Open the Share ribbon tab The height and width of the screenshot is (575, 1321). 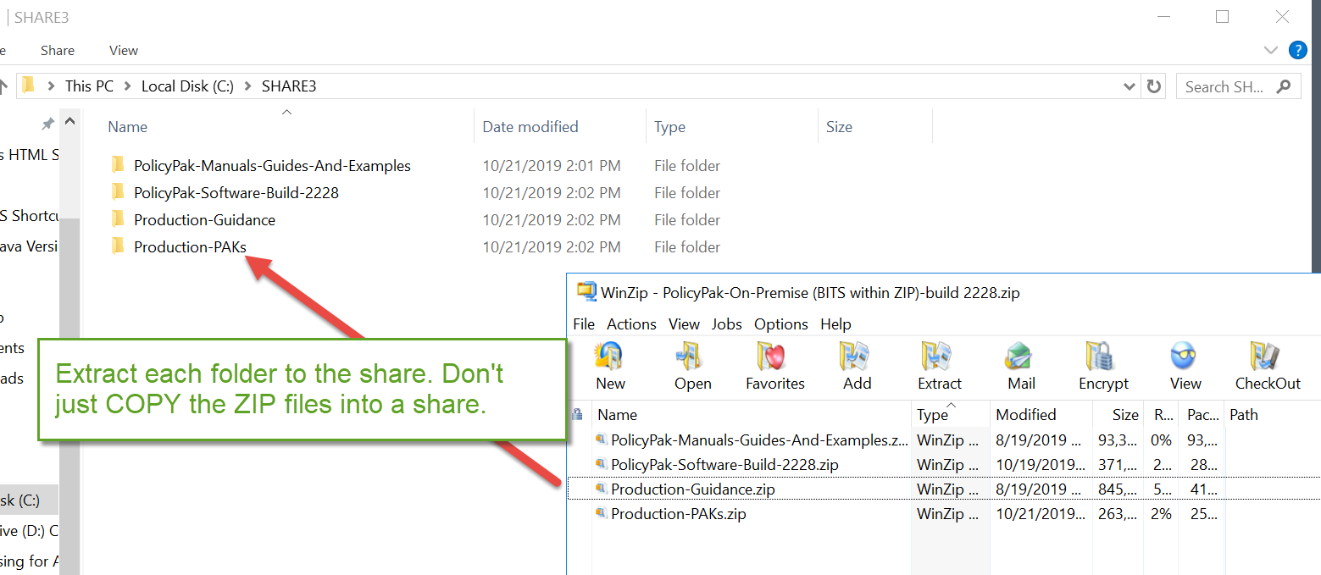(x=58, y=50)
